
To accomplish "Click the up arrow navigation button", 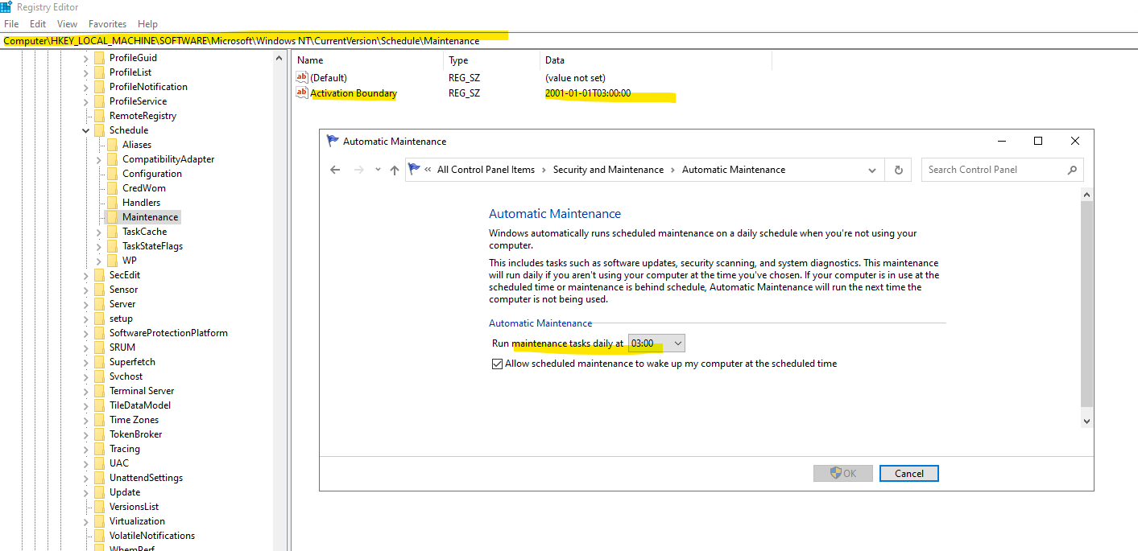I will tap(394, 170).
